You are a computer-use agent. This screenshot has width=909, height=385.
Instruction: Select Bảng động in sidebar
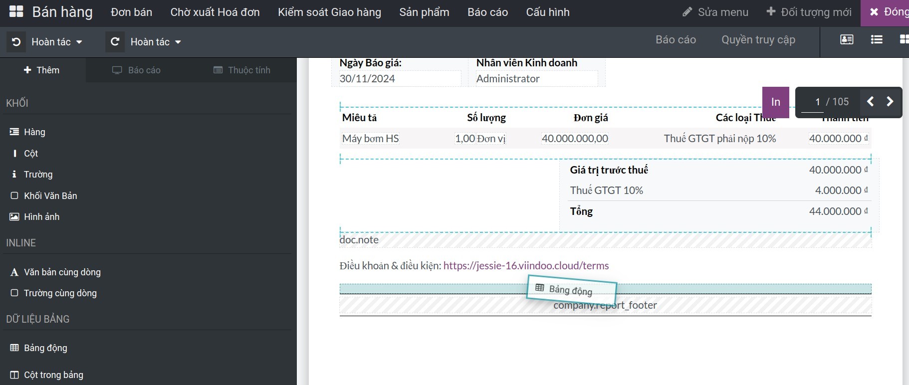pyautogui.click(x=38, y=348)
